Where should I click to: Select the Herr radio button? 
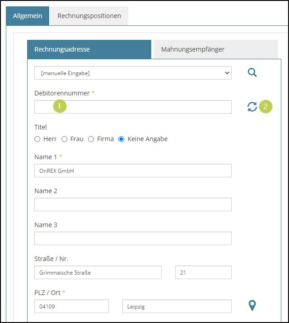(x=37, y=139)
